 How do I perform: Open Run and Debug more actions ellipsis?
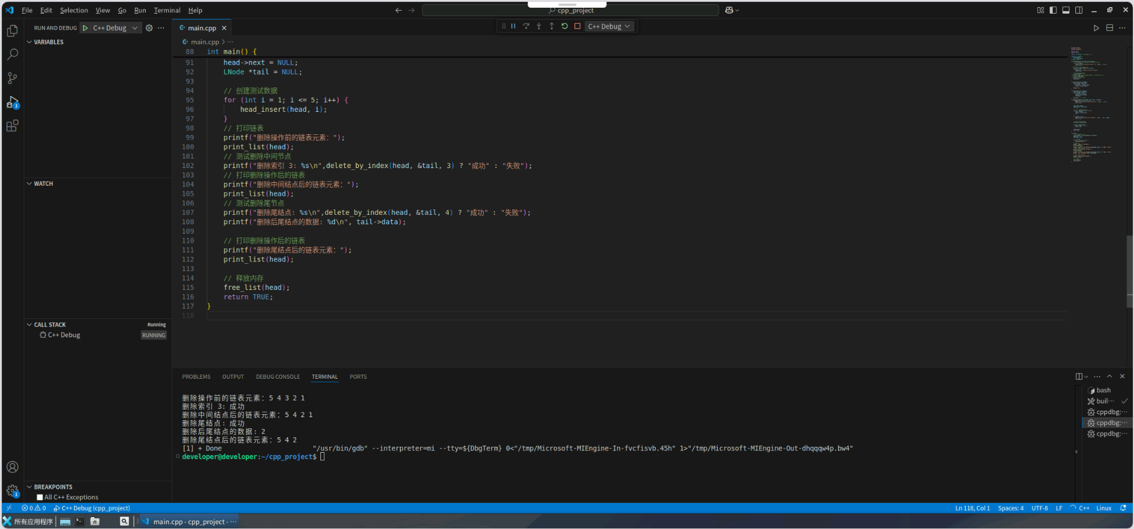[161, 28]
